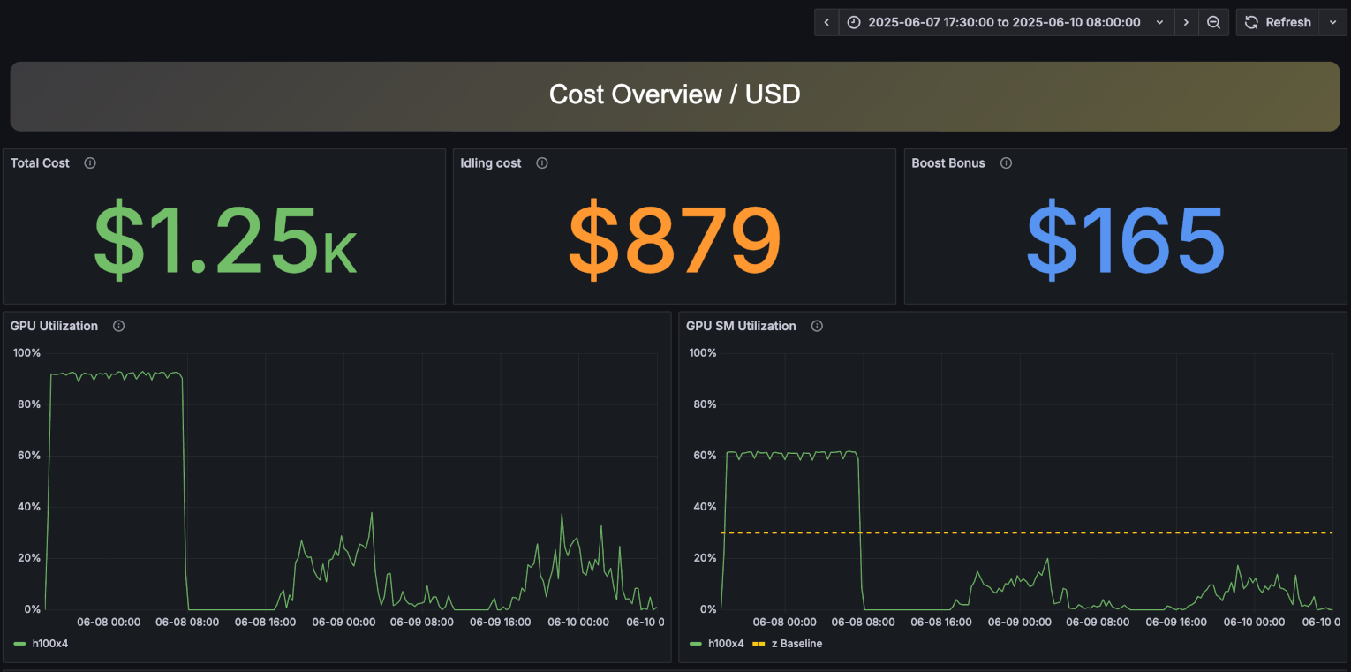
Task: Click the 06-09 16:00 tick in GPU SM Utilization
Action: click(1176, 622)
